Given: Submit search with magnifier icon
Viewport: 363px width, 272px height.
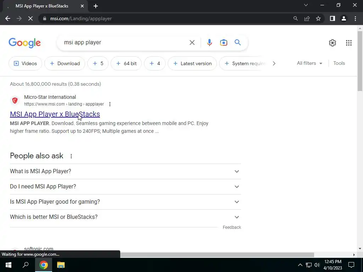Looking at the screenshot, I should (x=238, y=42).
